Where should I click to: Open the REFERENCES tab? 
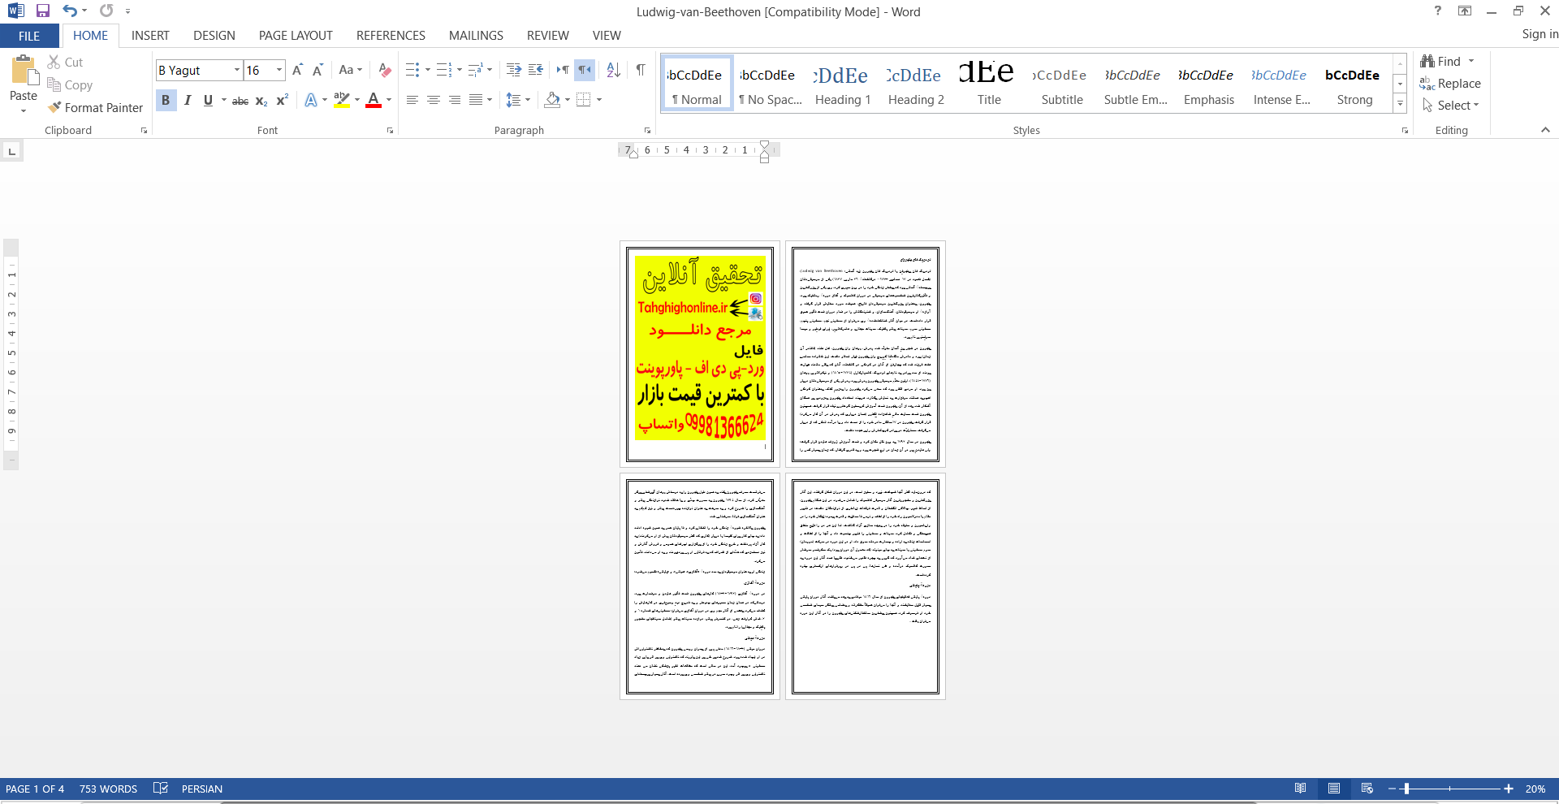pyautogui.click(x=391, y=36)
